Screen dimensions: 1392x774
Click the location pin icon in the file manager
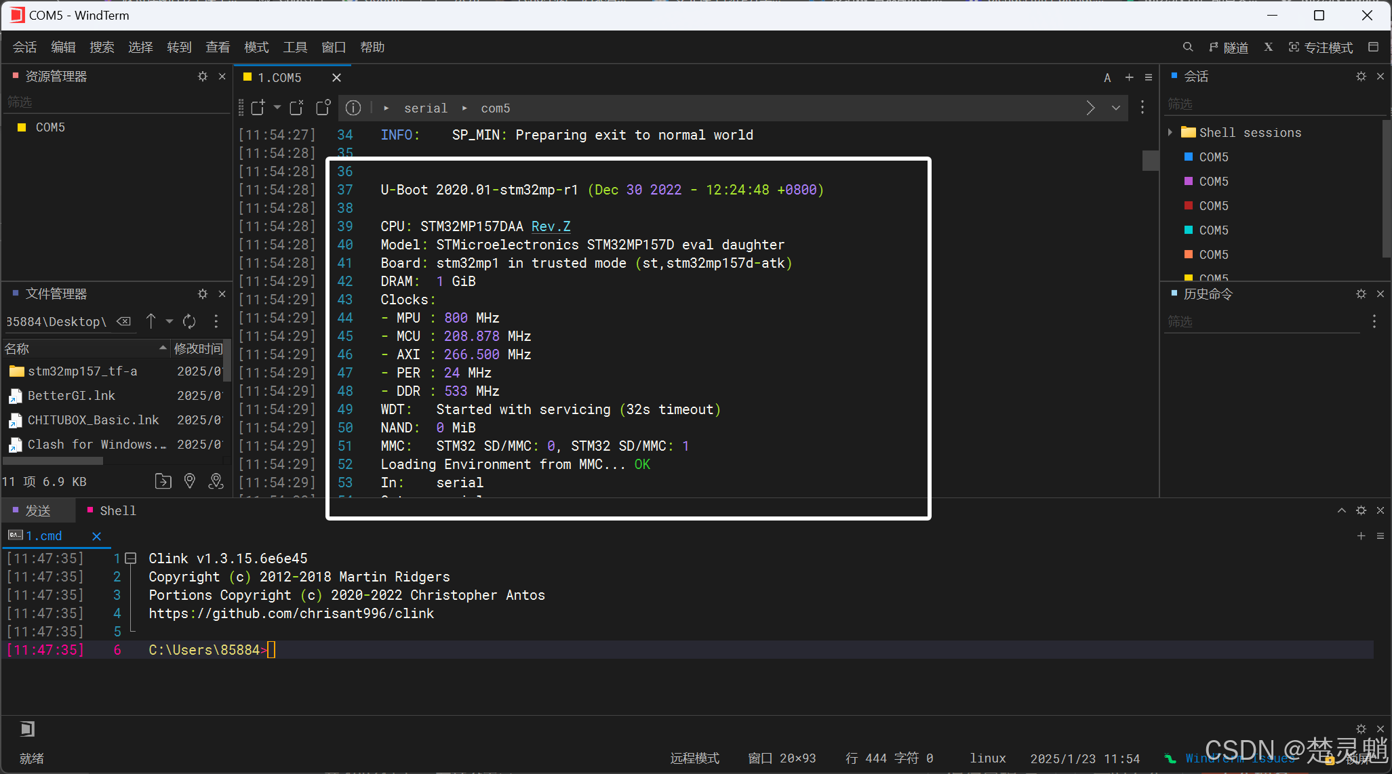(190, 481)
